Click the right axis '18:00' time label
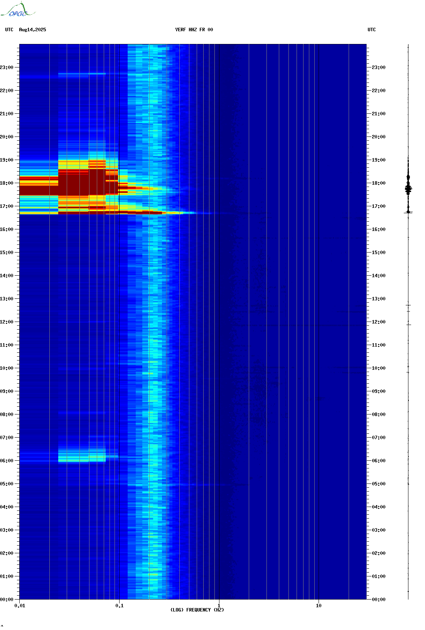 pos(379,183)
